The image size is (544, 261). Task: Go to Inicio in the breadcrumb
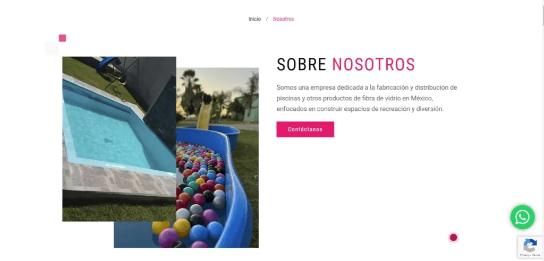[254, 19]
